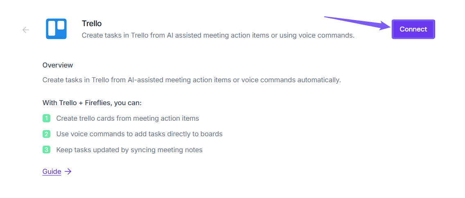
Task: Click the green number 3 badge
Action: point(46,149)
